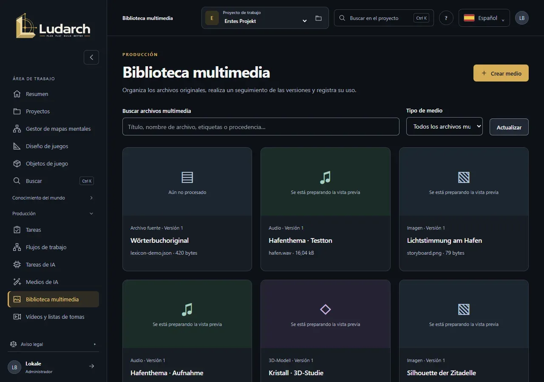Click the help question mark button
Viewport: 544px width, 382px height.
446,18
